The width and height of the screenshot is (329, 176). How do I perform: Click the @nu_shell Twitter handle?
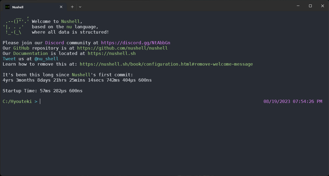click(x=47, y=59)
